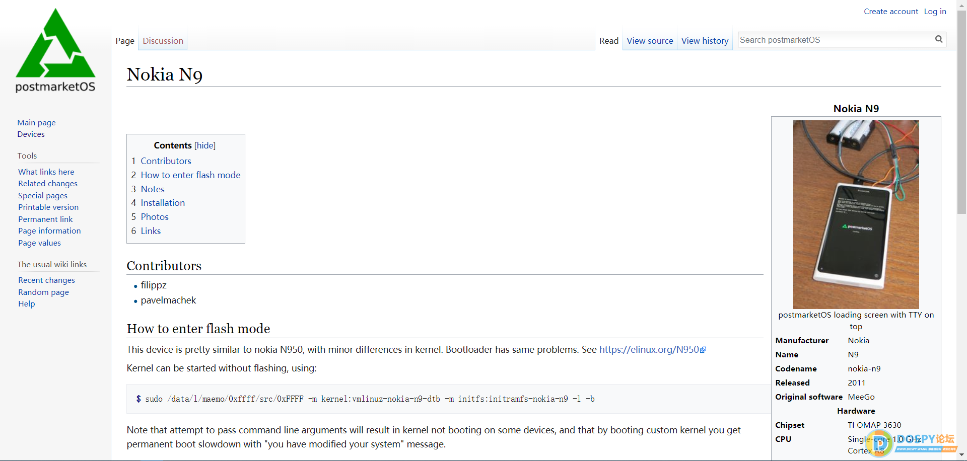Focus the Search postmarketOS field

[x=836, y=40]
